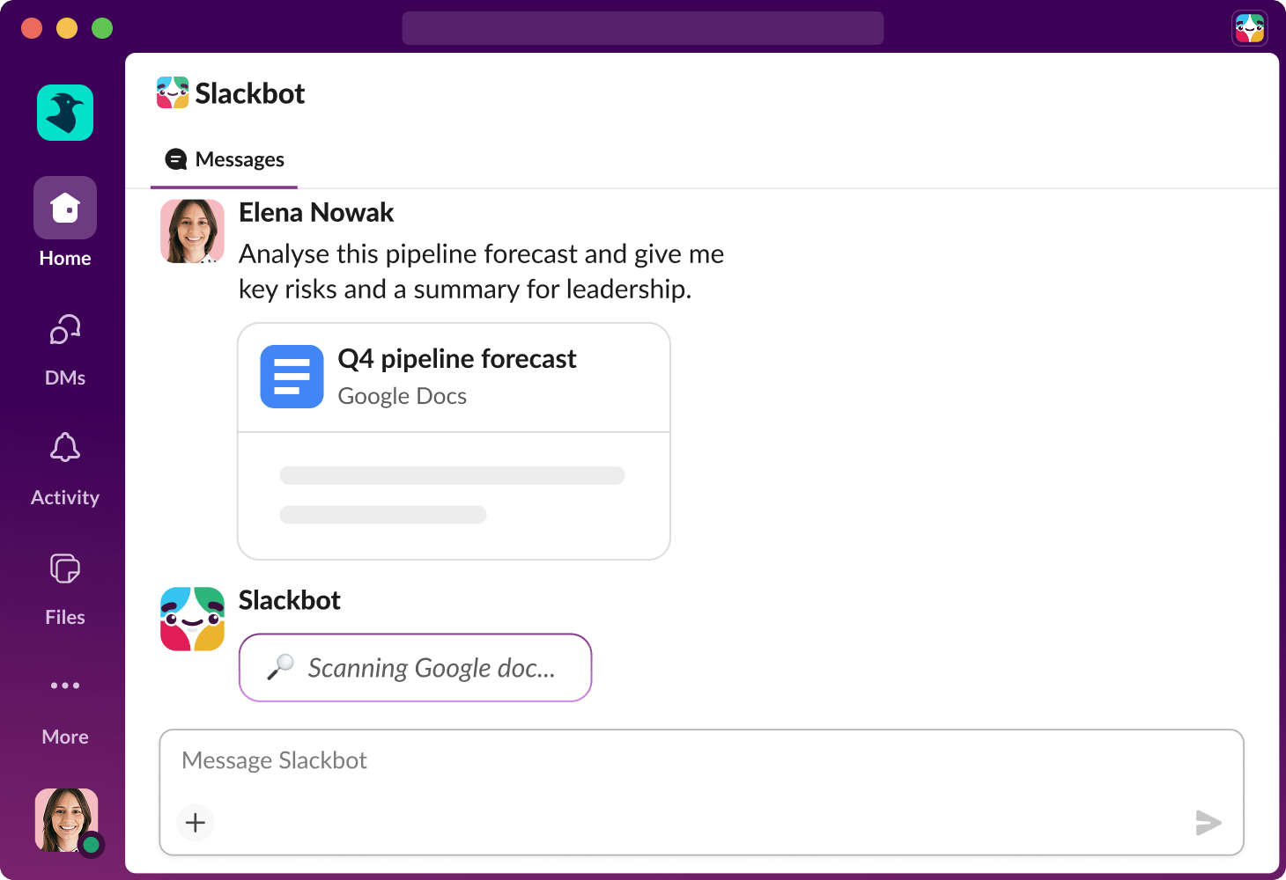Click the Scanning Google doc progress pill
This screenshot has width=1286, height=880.
point(415,668)
